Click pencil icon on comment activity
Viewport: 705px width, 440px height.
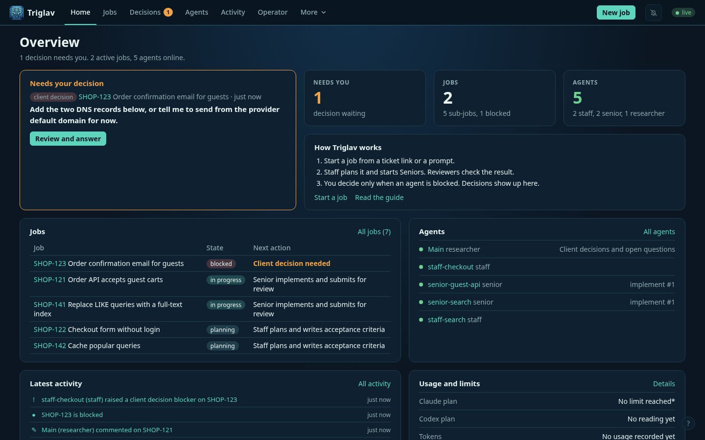(x=34, y=430)
